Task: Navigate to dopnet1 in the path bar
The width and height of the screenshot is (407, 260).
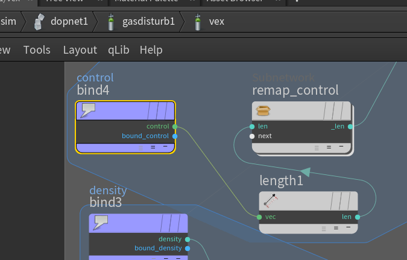Action: 69,22
